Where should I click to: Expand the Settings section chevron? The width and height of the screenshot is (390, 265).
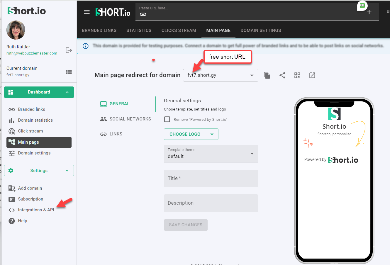pos(67,171)
